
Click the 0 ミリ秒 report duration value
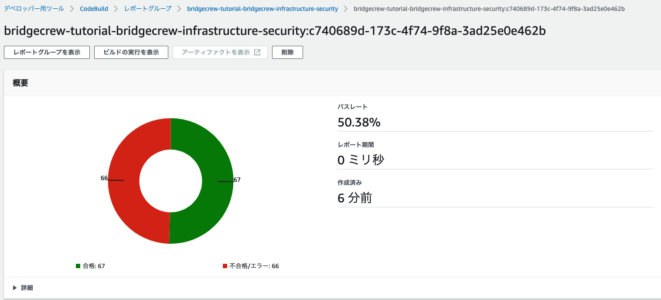point(361,160)
